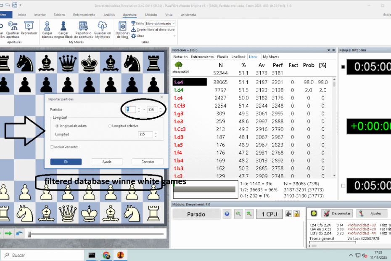
Task: Click the engine padlock icon
Action: [296, 214]
